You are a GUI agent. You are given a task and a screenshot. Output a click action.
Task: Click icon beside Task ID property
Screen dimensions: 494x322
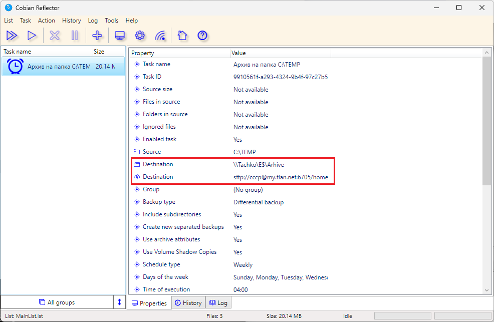click(137, 77)
